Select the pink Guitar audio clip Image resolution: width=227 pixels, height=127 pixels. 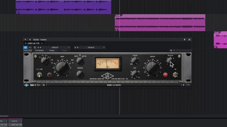click(x=160, y=23)
